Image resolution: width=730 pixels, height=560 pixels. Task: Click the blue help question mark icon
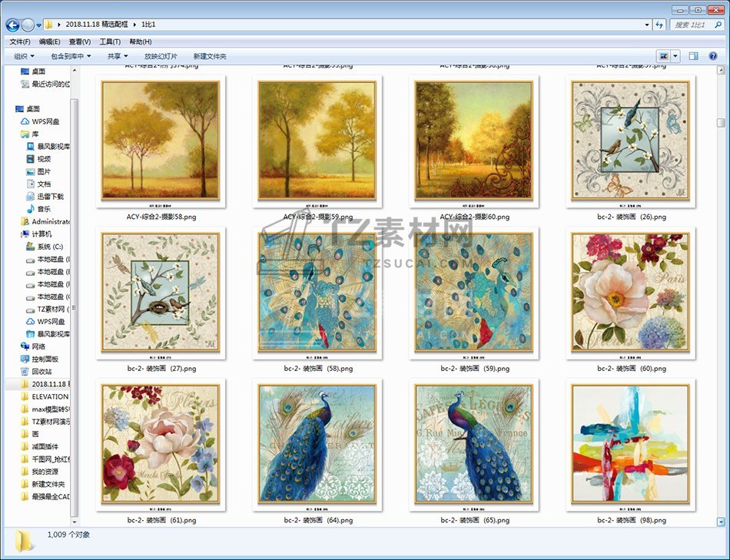[x=713, y=56]
